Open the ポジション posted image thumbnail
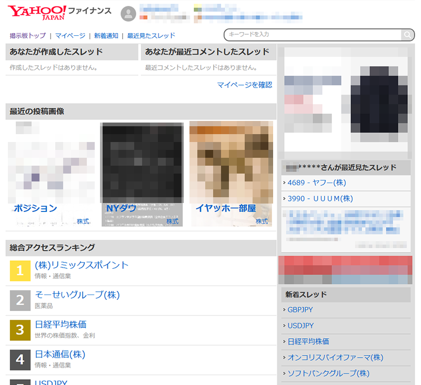421x385 pixels. 50,174
